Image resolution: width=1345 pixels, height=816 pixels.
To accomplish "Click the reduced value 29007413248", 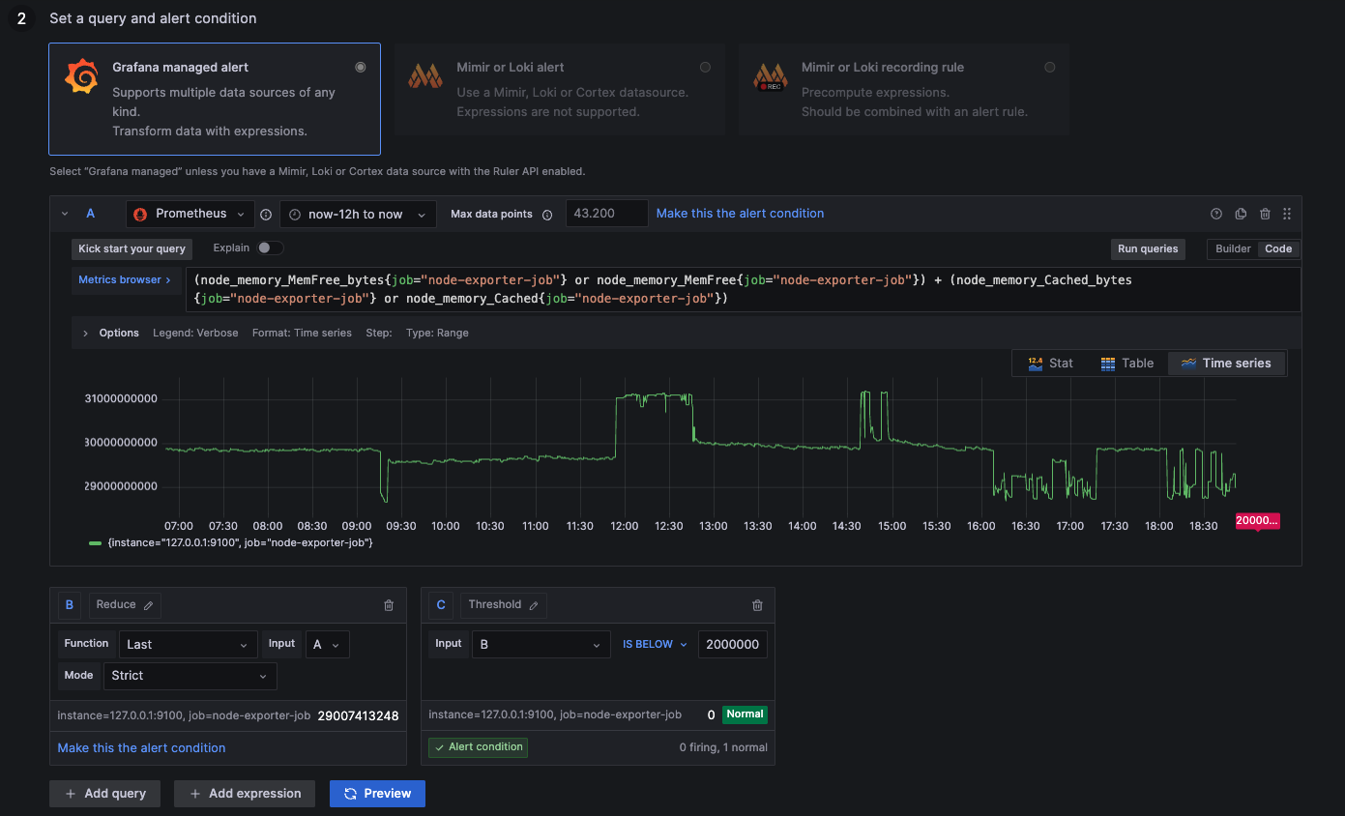I will [358, 716].
